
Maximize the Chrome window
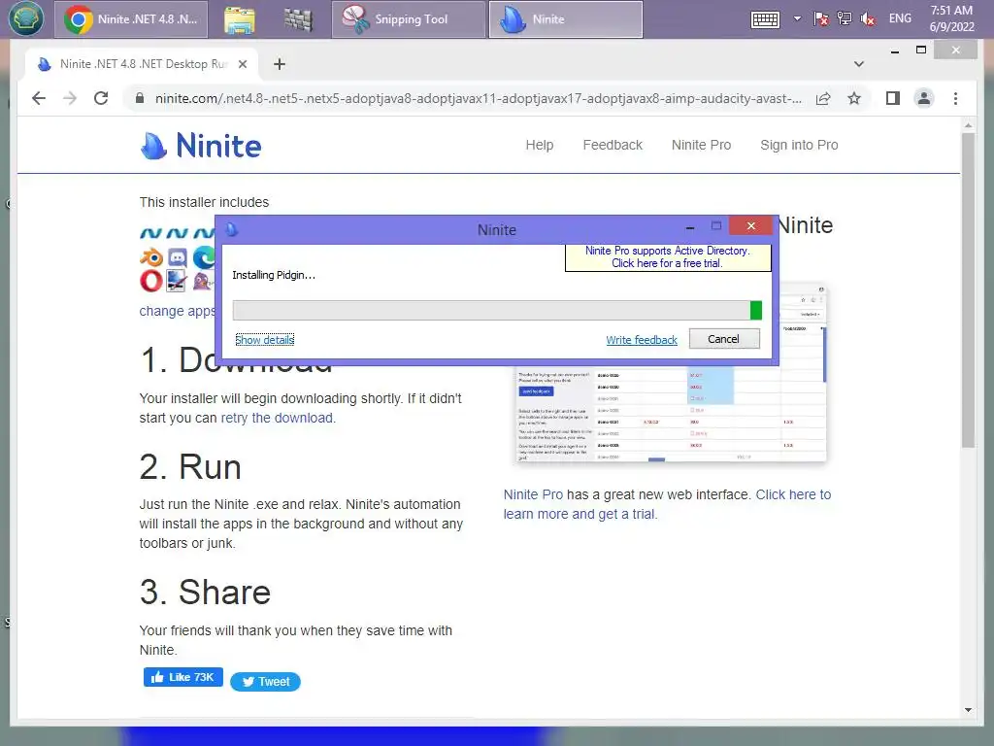[921, 51]
